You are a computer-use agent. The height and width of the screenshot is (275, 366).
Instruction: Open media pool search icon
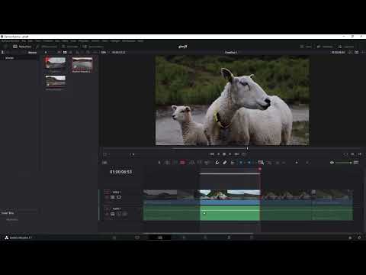pos(77,52)
